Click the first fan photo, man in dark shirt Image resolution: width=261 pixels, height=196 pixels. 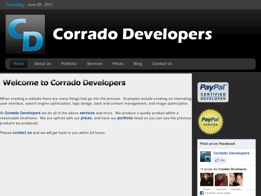click(x=207, y=179)
